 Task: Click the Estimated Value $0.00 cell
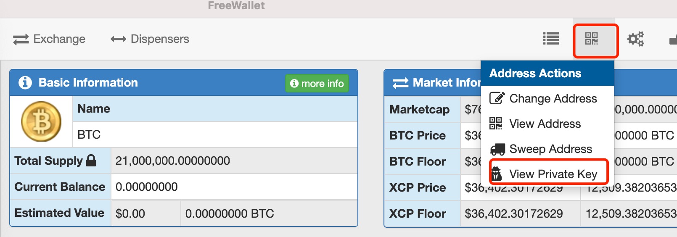(145, 213)
